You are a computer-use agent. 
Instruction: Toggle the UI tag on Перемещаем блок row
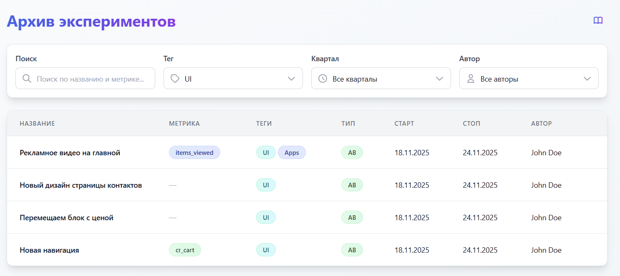click(266, 217)
